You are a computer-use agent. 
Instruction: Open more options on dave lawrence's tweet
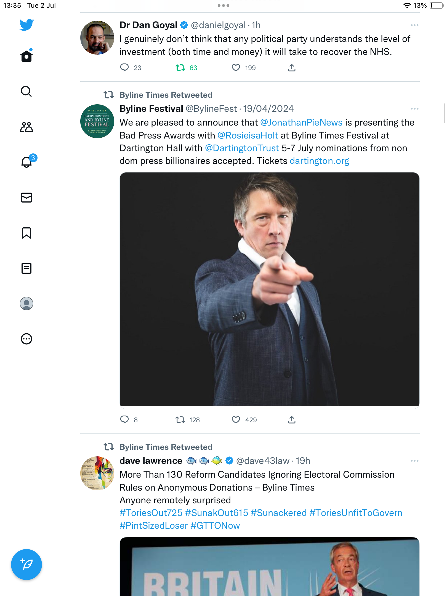click(x=414, y=461)
